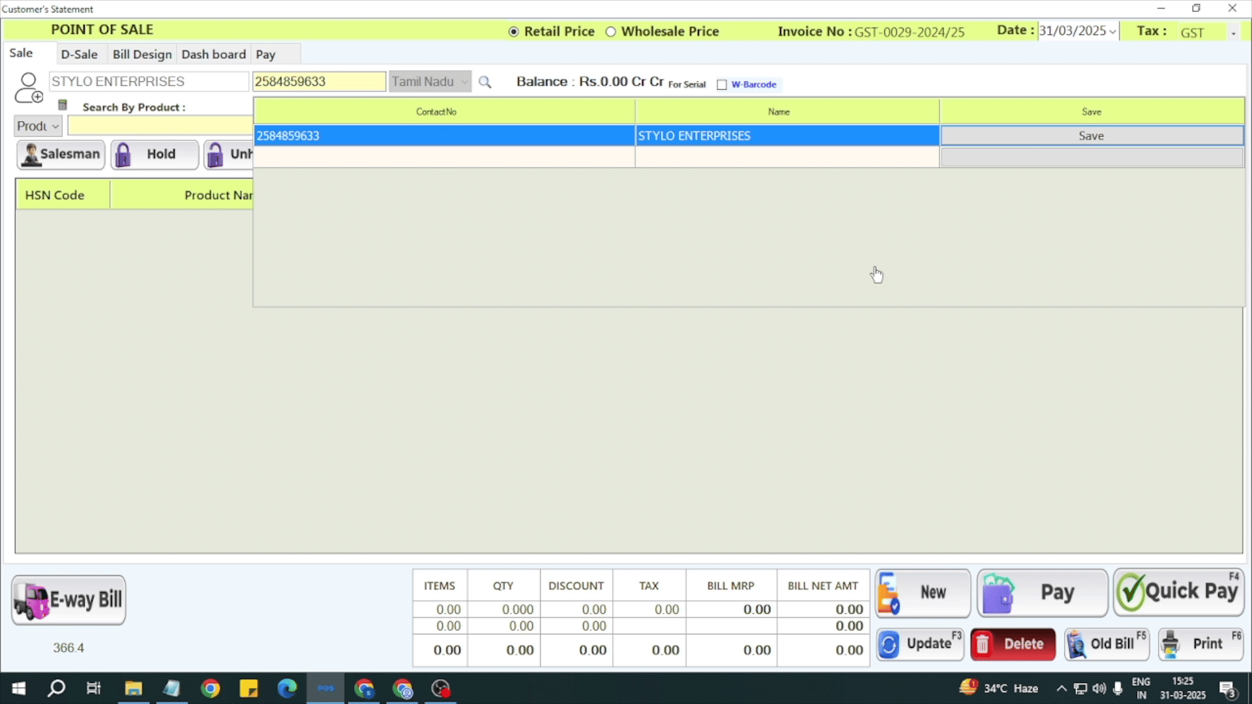Click the Salesman button
The image size is (1252, 704).
pyautogui.click(x=61, y=154)
